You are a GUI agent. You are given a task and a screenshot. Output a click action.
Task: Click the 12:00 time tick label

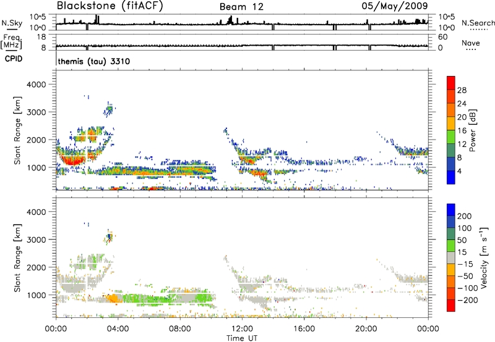pos(242,329)
